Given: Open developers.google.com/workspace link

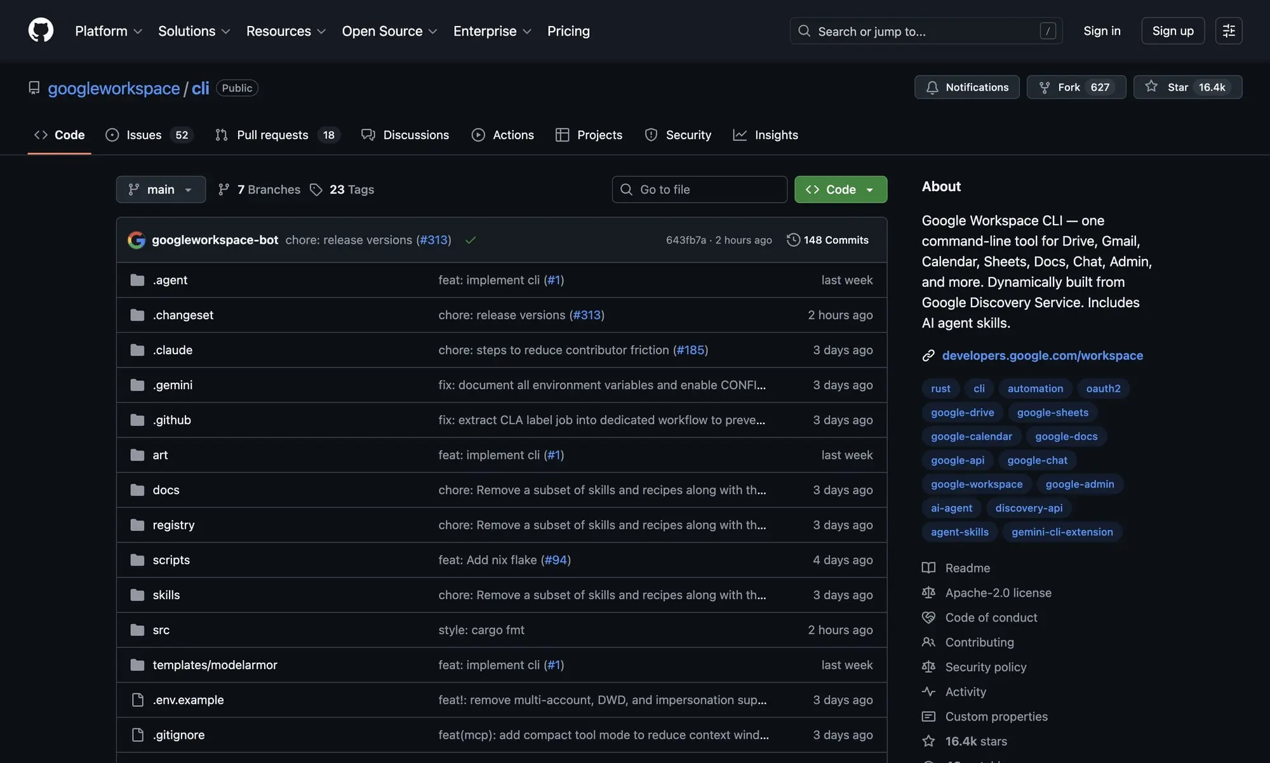Looking at the screenshot, I should point(1042,355).
